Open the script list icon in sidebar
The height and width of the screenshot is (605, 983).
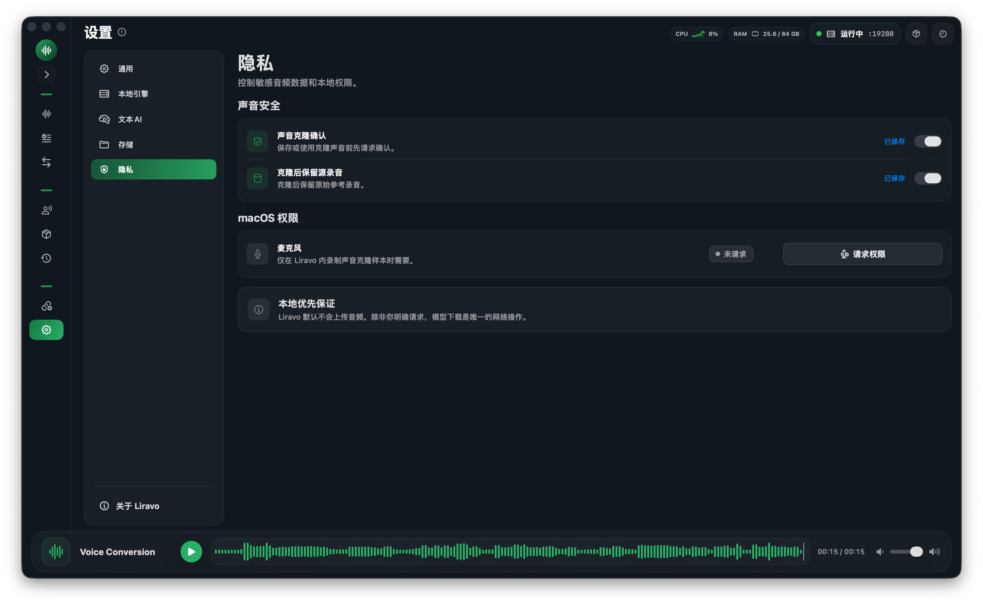click(46, 138)
